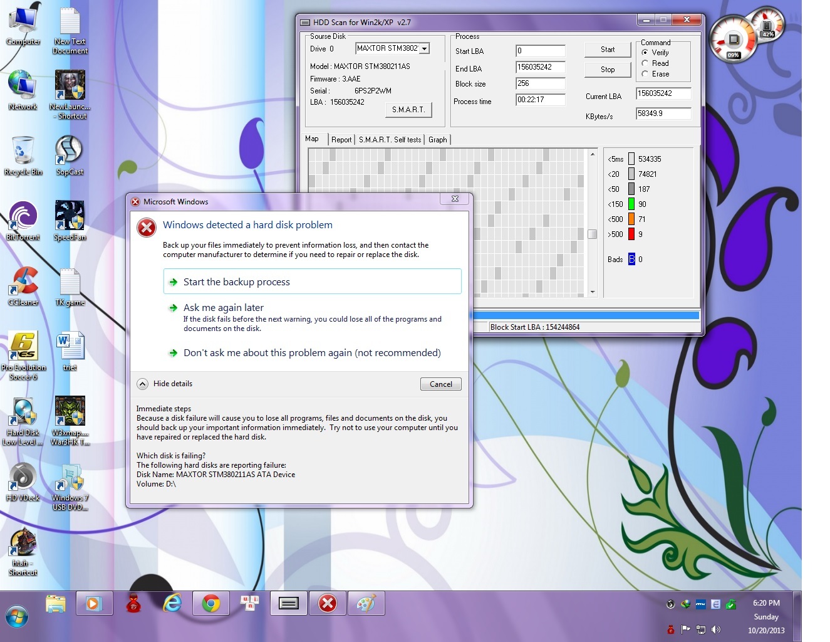The width and height of the screenshot is (830, 642).
Task: Launch SopCast from the desktop
Action: [x=70, y=155]
